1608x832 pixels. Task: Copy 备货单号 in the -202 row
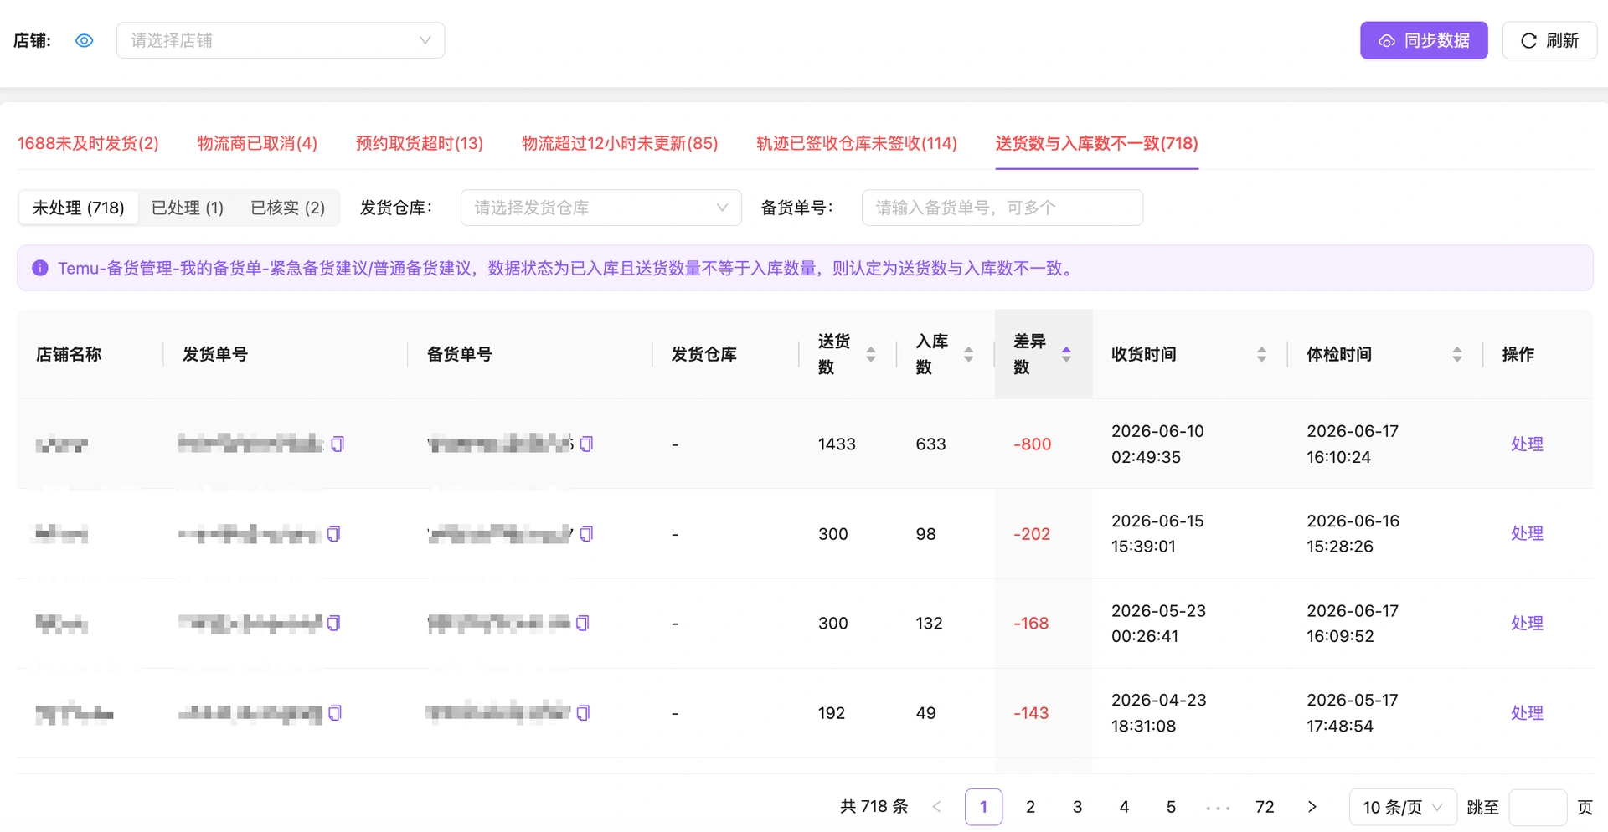[x=586, y=533]
